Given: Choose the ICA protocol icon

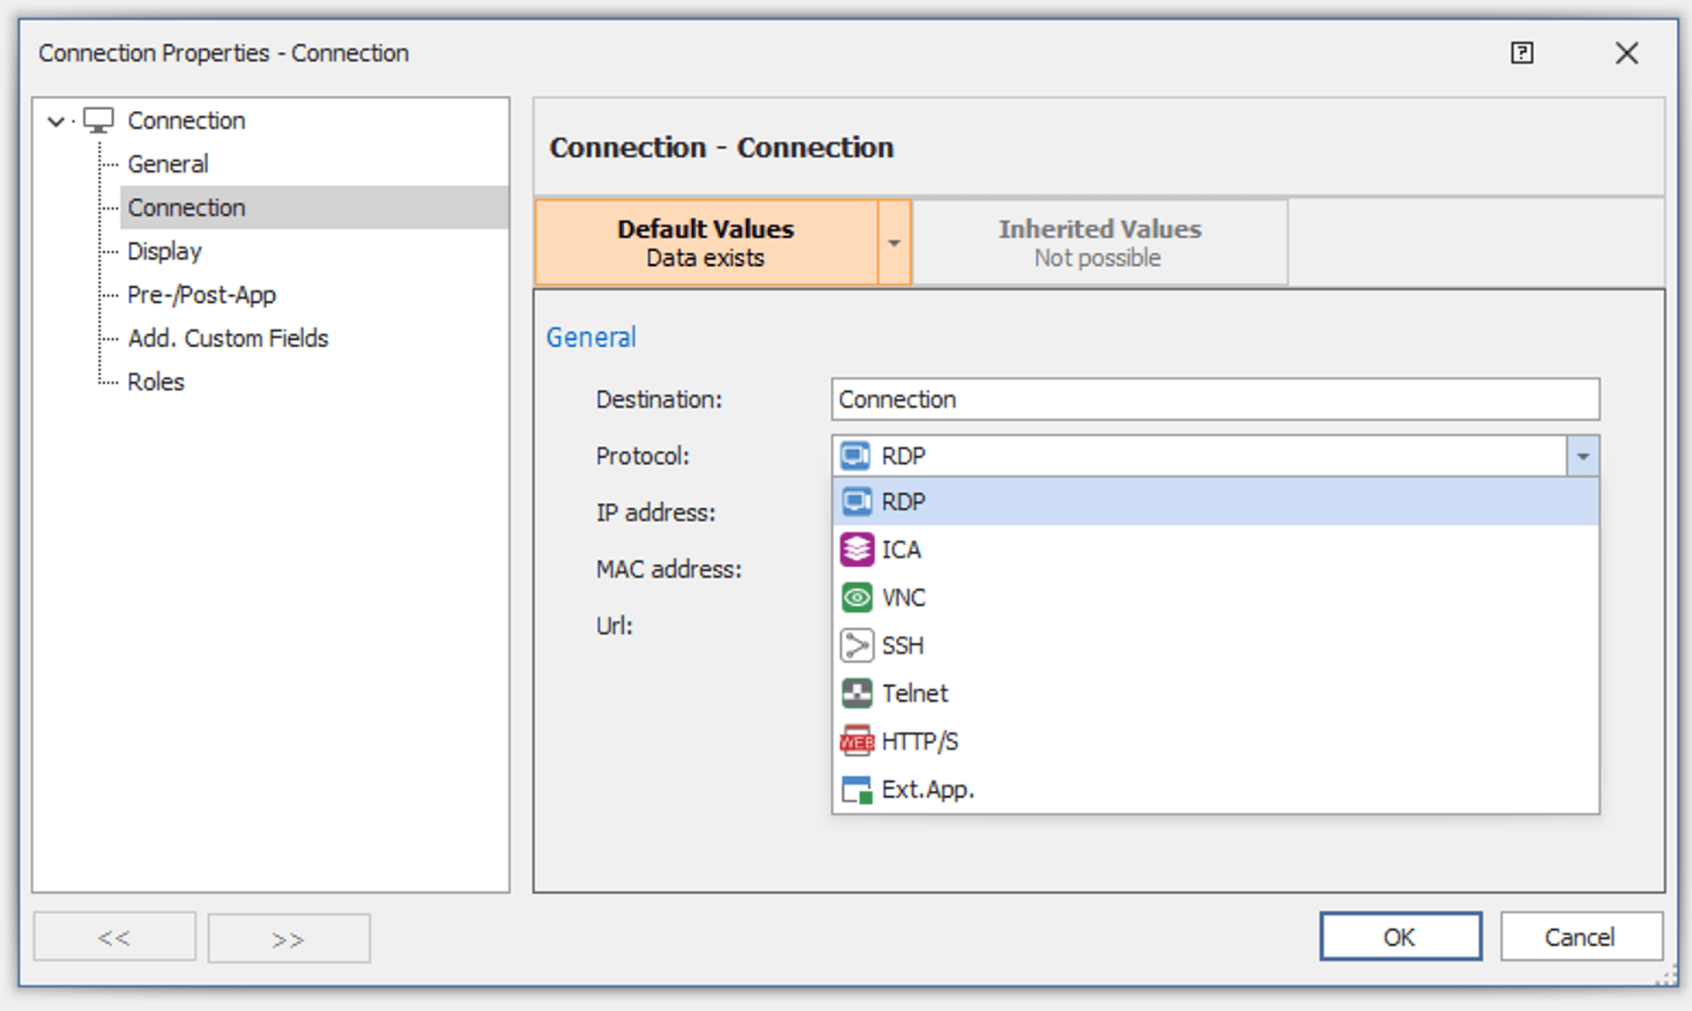Looking at the screenshot, I should (x=856, y=550).
